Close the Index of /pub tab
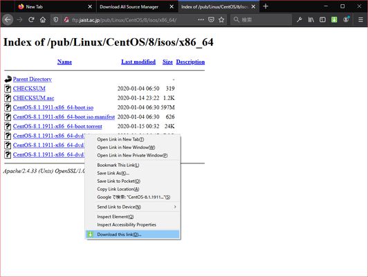 click(x=253, y=7)
